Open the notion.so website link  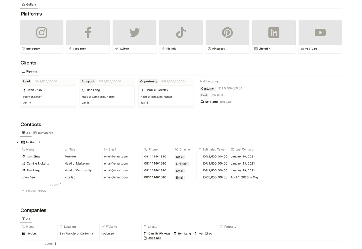(108, 234)
